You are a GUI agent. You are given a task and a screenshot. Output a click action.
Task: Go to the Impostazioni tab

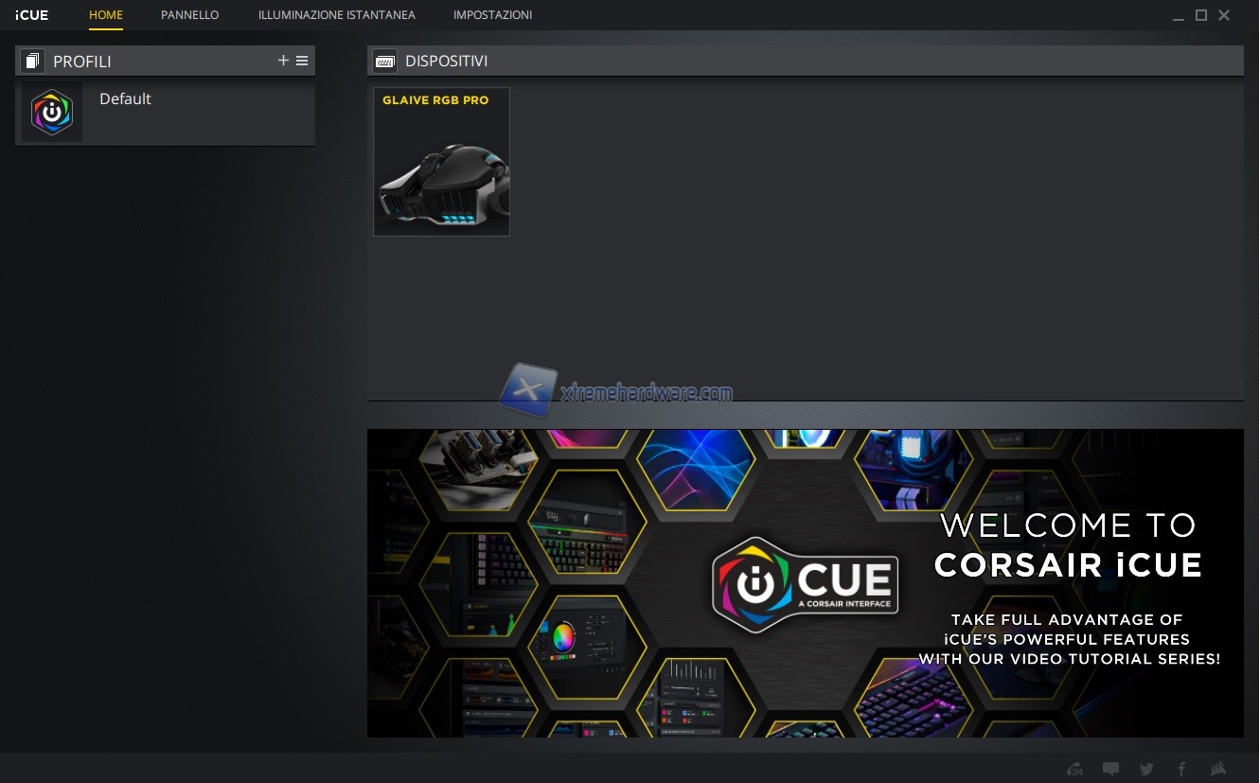(x=492, y=15)
